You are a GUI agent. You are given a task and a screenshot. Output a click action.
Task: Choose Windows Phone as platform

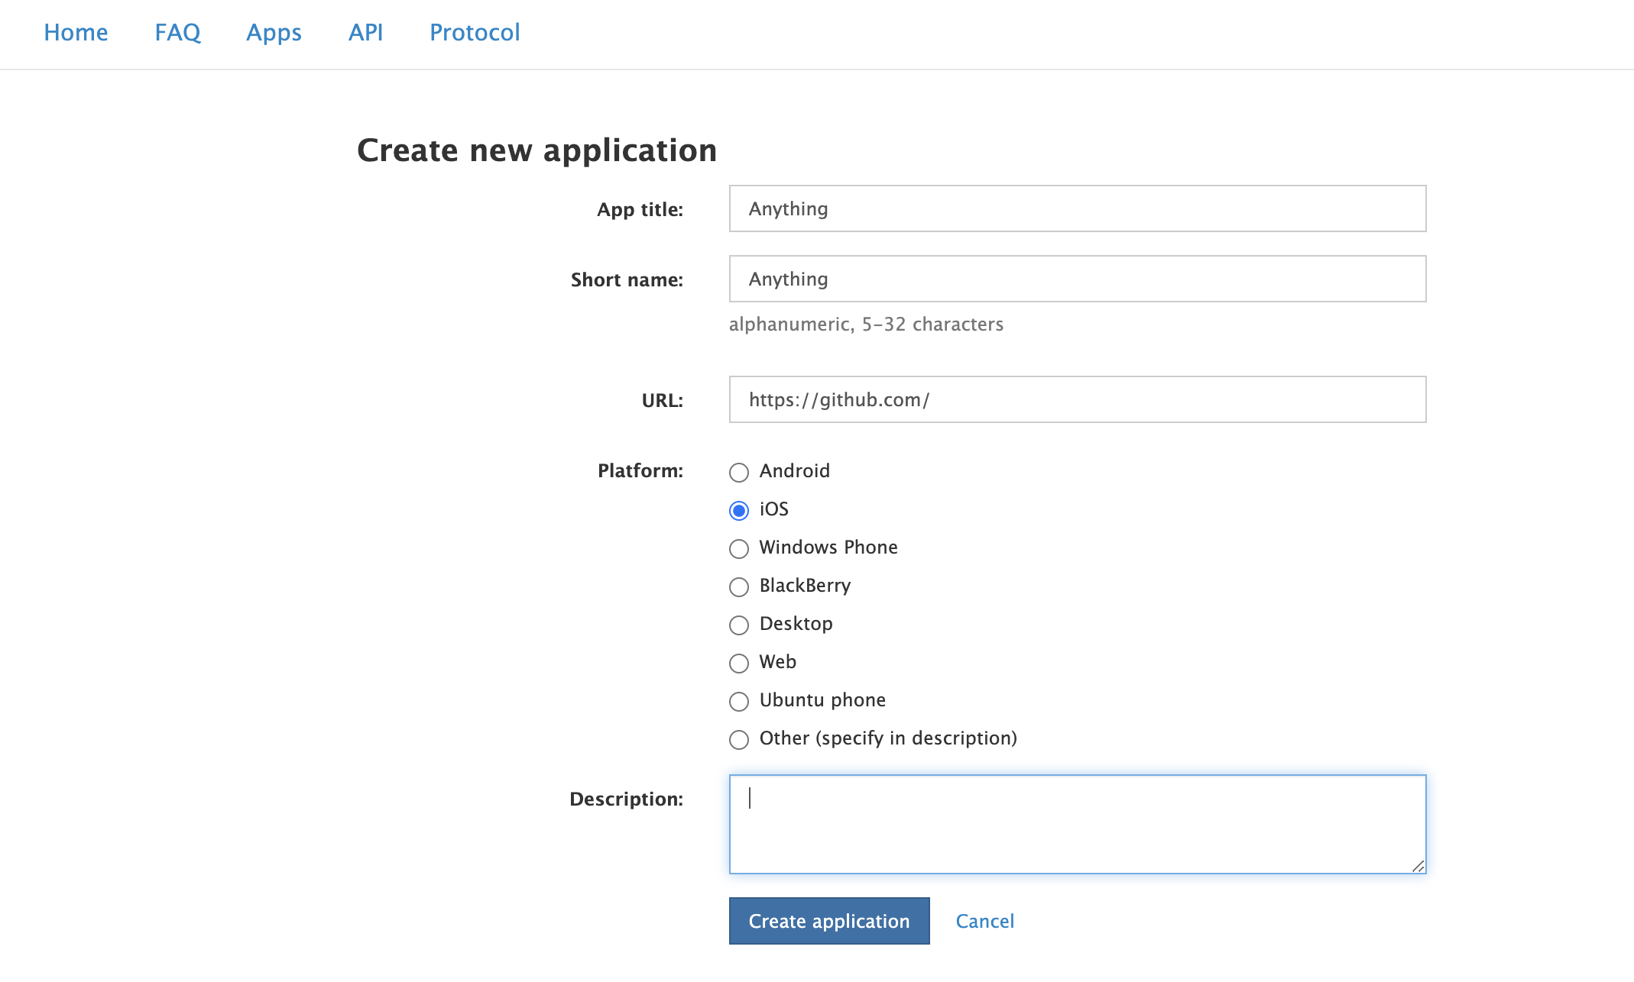click(739, 549)
